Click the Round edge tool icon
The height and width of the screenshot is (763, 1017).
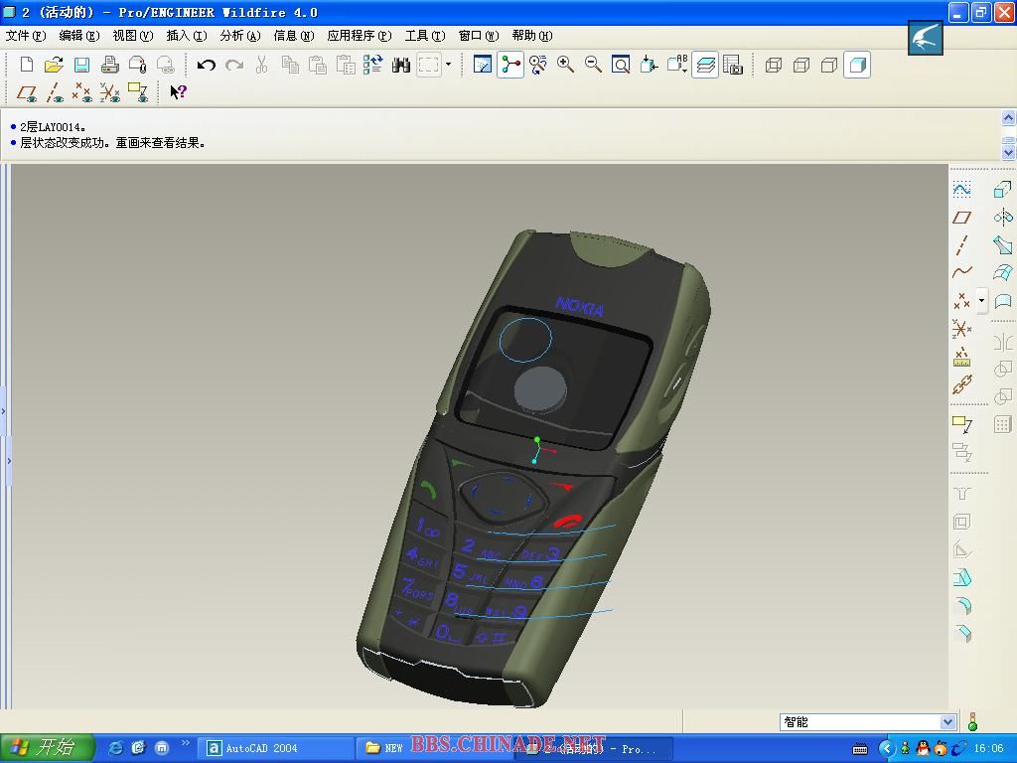(961, 606)
